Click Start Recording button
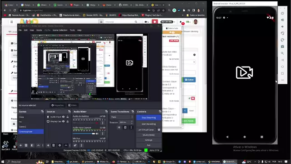291x164 pixels. [x=149, y=124]
